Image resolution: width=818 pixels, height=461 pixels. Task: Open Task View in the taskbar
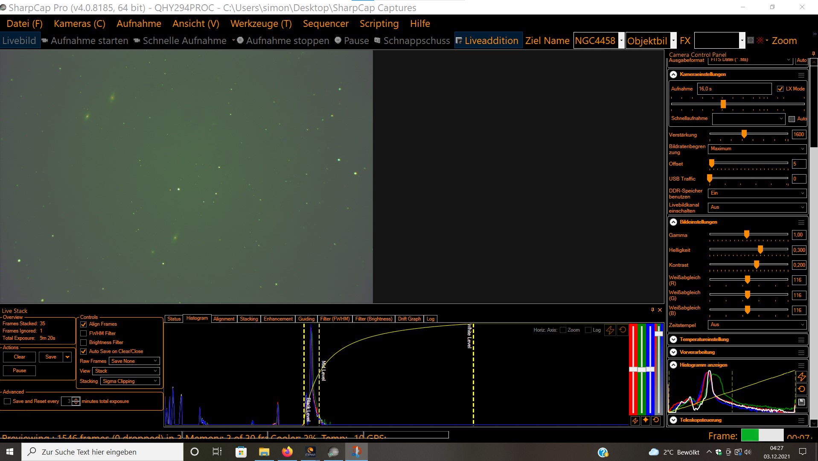217,452
